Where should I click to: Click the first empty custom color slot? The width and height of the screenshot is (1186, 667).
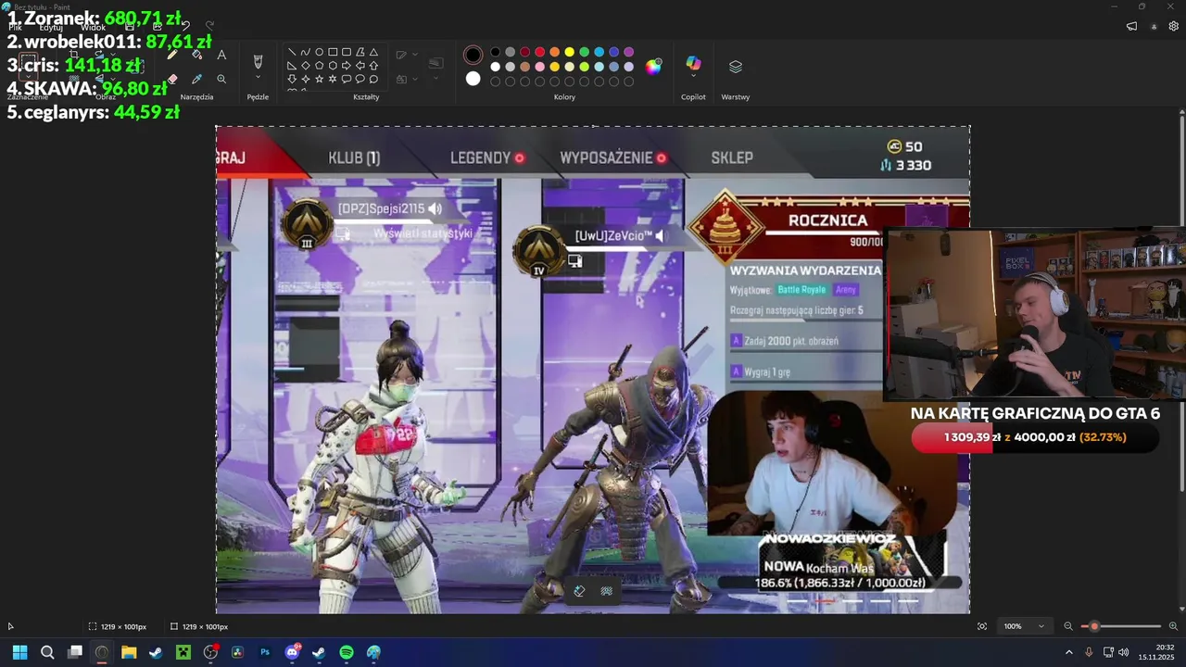tap(495, 82)
